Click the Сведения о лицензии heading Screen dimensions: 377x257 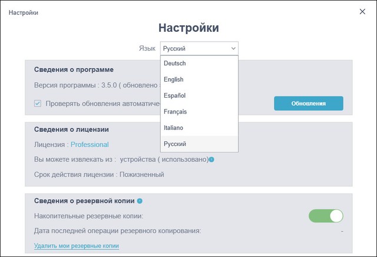[x=71, y=129]
